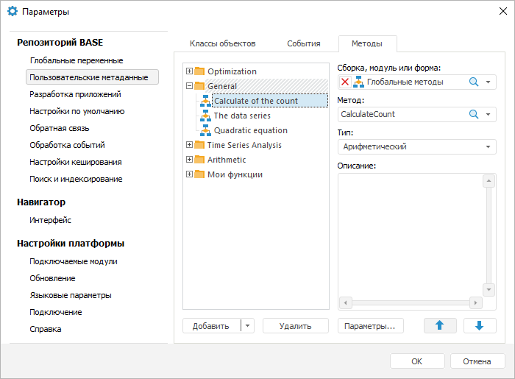Open the Добавить split-button arrow

pyautogui.click(x=247, y=325)
